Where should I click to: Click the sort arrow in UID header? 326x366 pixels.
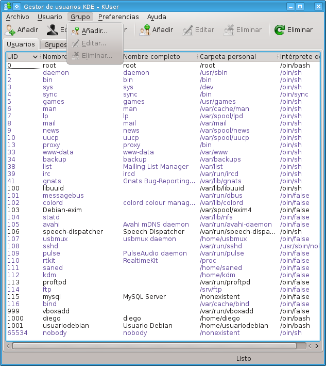click(x=35, y=57)
